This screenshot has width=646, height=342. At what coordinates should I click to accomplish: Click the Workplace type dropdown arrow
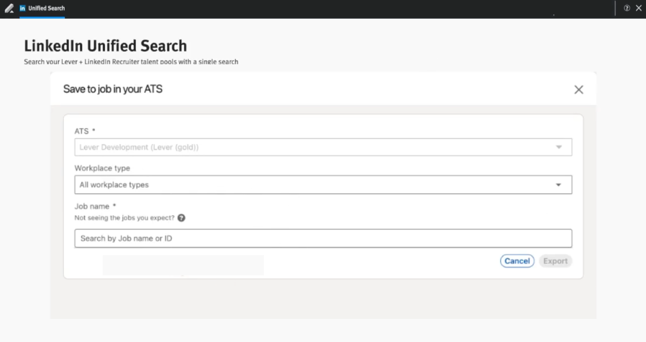click(559, 185)
